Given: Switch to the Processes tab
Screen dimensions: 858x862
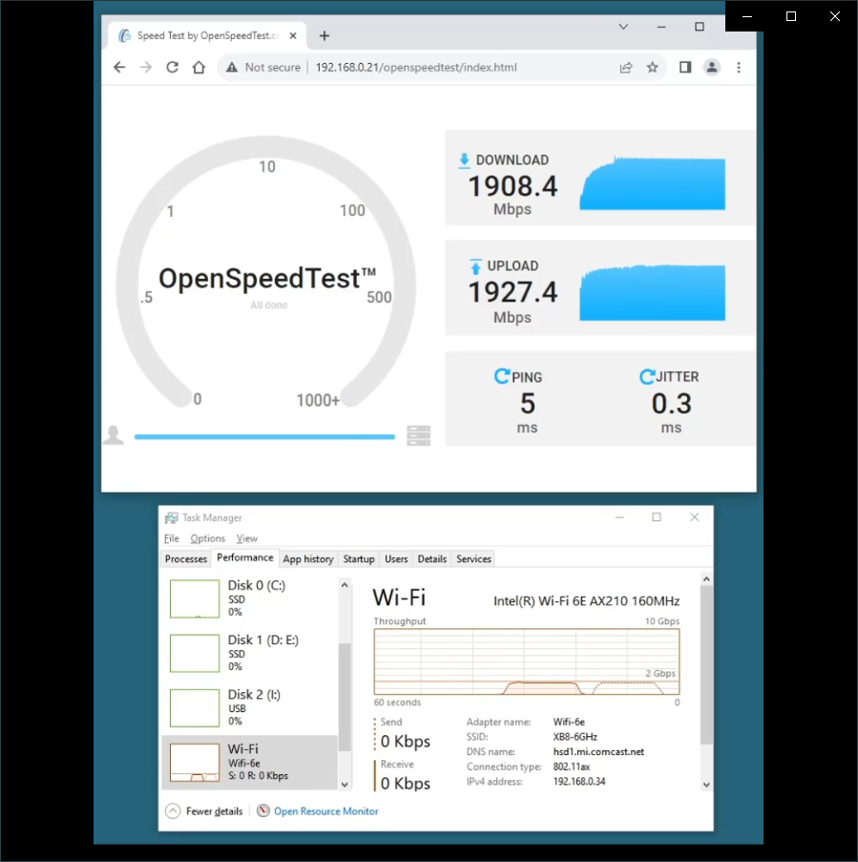Looking at the screenshot, I should 186,558.
